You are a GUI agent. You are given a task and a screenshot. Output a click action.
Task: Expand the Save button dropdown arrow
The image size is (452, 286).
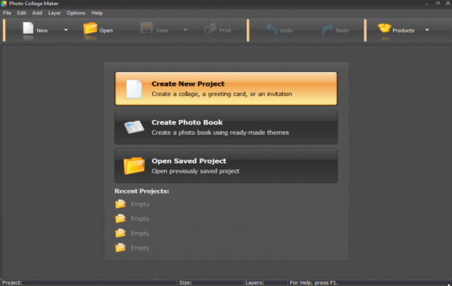point(185,30)
